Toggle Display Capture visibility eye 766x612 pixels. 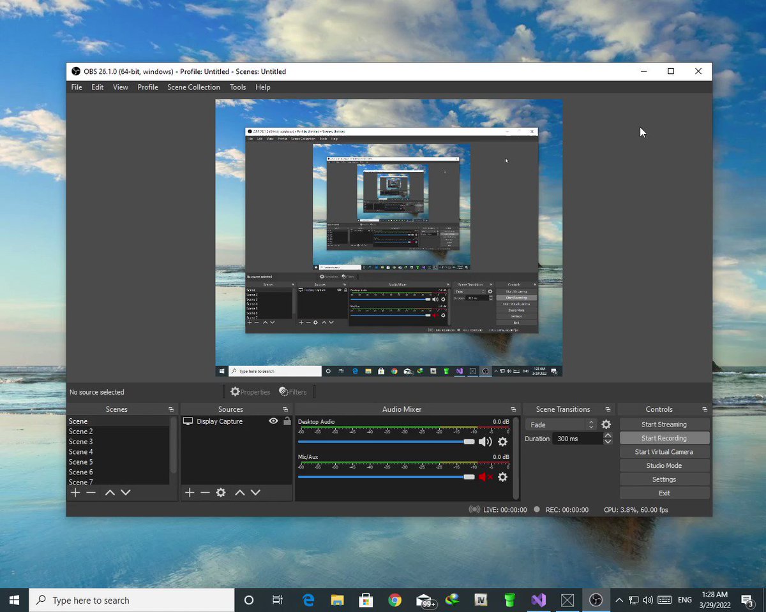coord(273,421)
